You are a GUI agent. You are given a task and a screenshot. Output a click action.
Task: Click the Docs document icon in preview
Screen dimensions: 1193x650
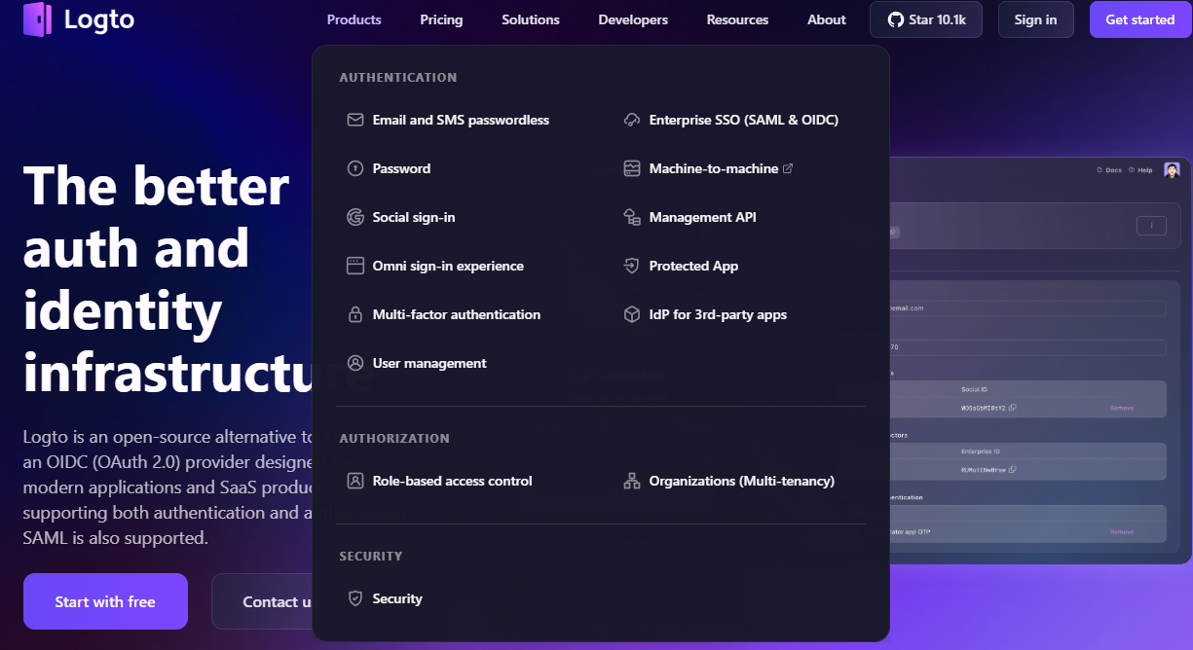1100,170
